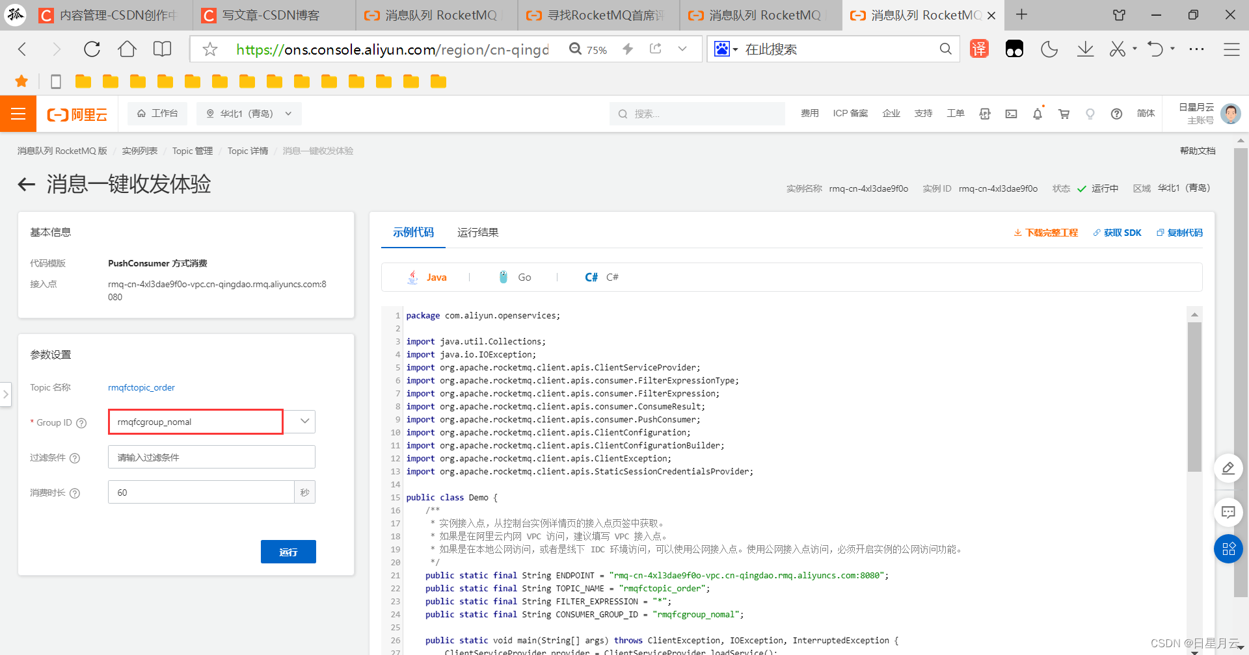Focus the console search box
This screenshot has height=655, width=1249.
tap(697, 114)
